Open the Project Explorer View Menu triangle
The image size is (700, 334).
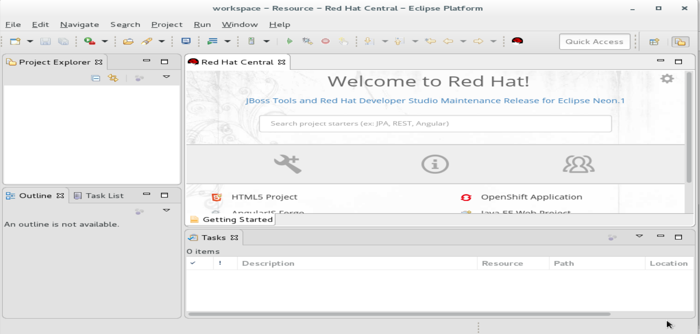166,77
